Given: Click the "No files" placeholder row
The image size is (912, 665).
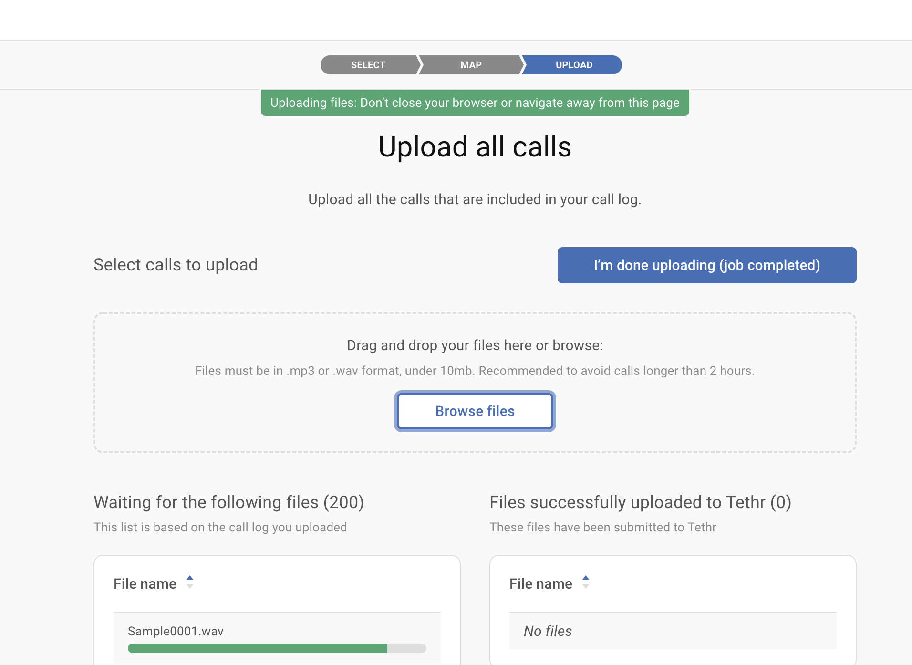Looking at the screenshot, I should click(x=548, y=631).
